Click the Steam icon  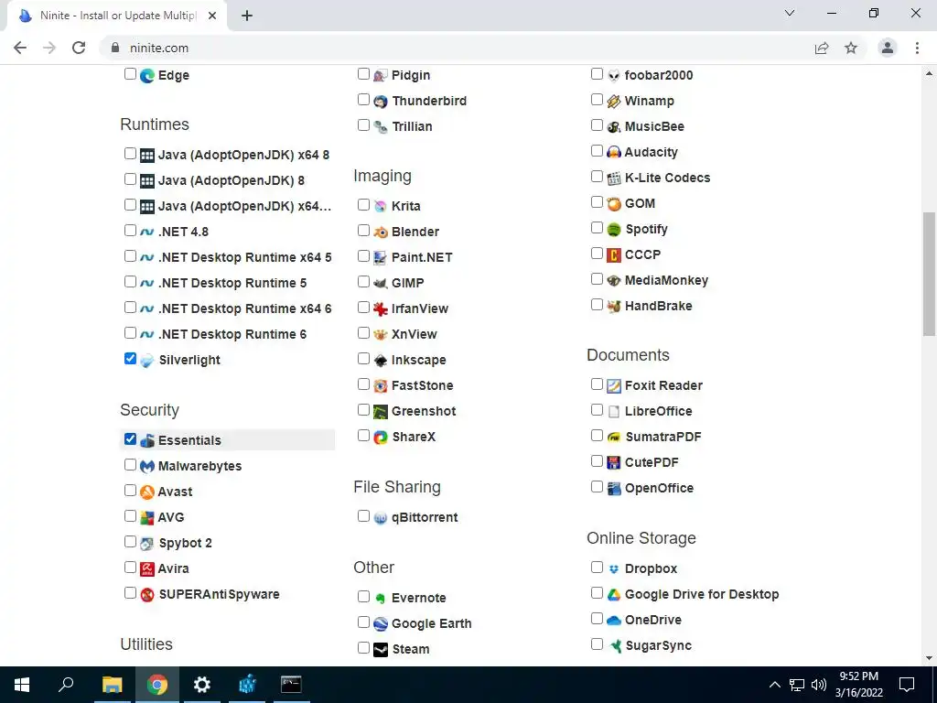point(381,650)
